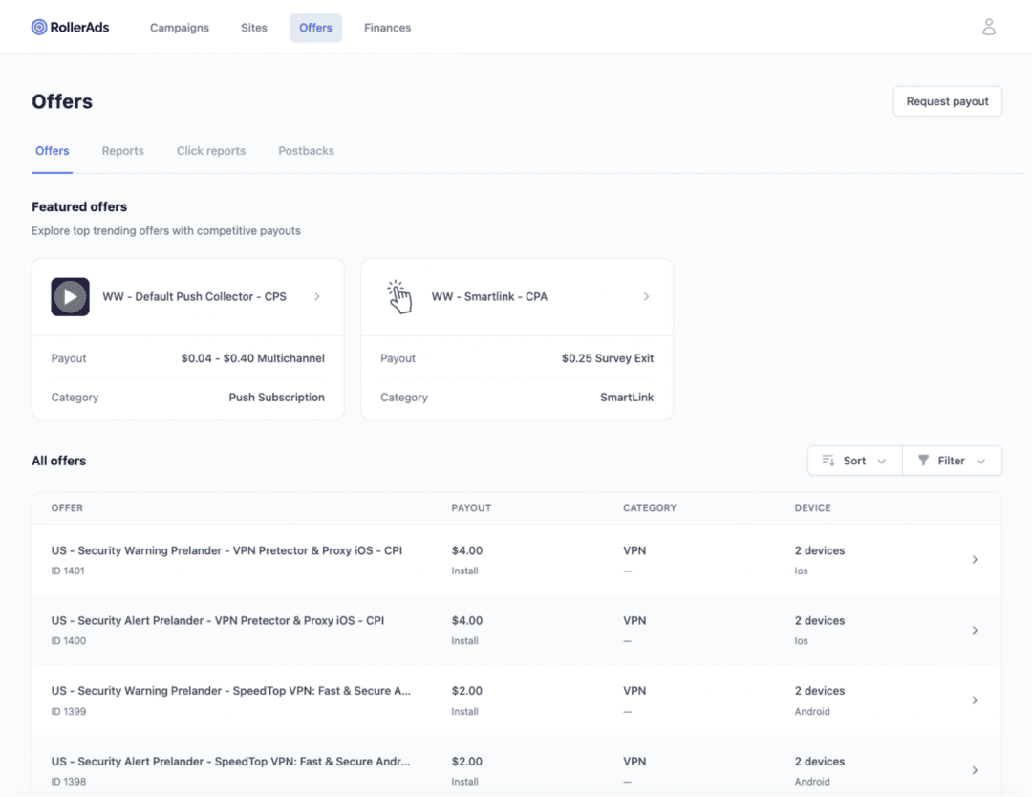Viewport: 1032px width, 797px height.
Task: Click the OFFER column header
Action: point(67,508)
